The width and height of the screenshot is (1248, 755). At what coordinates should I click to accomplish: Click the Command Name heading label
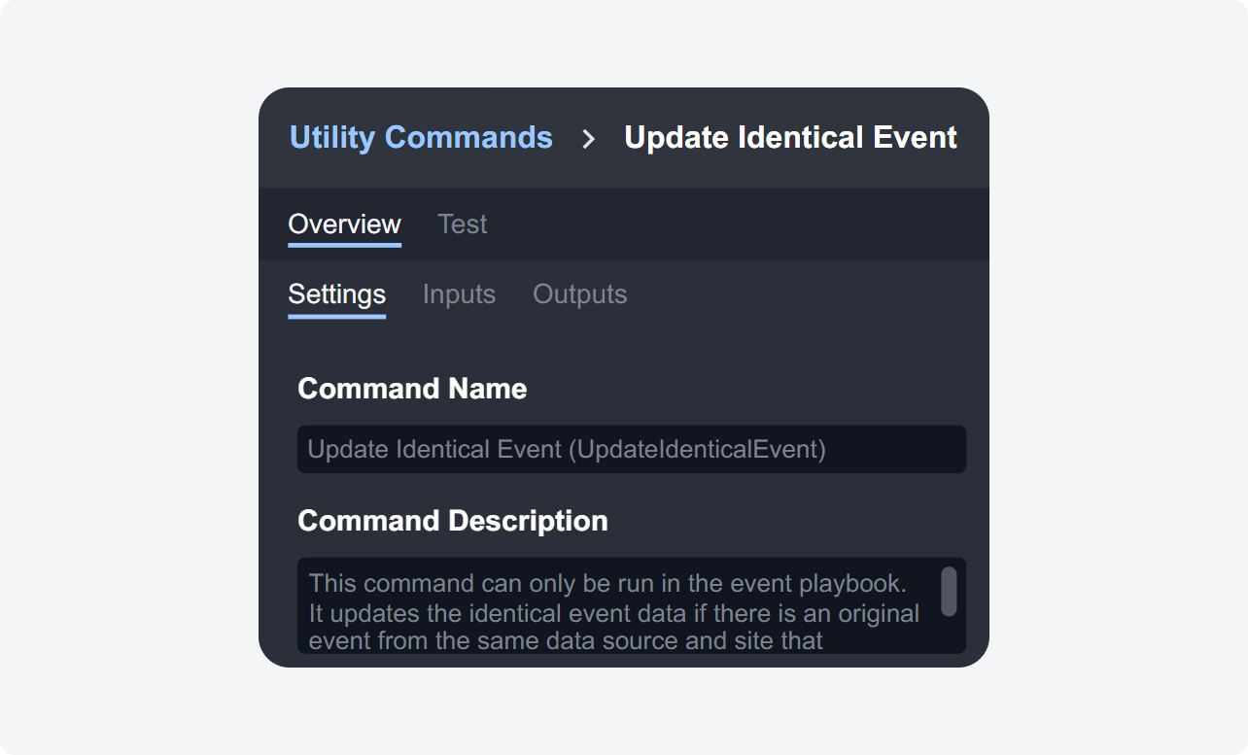pyautogui.click(x=412, y=389)
